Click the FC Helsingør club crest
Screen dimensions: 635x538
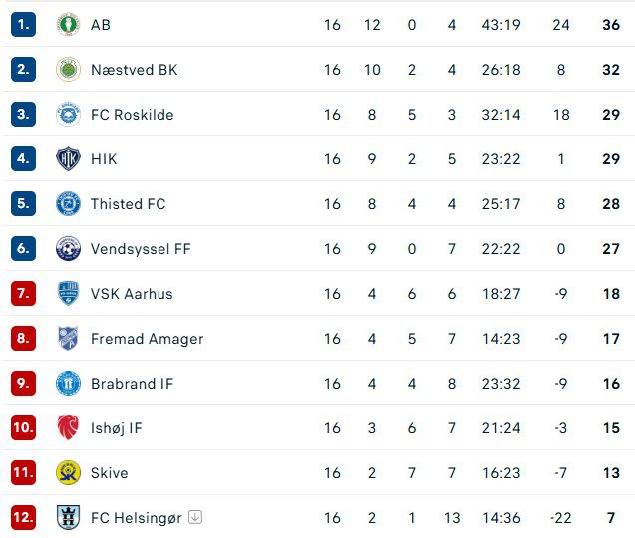(x=68, y=518)
